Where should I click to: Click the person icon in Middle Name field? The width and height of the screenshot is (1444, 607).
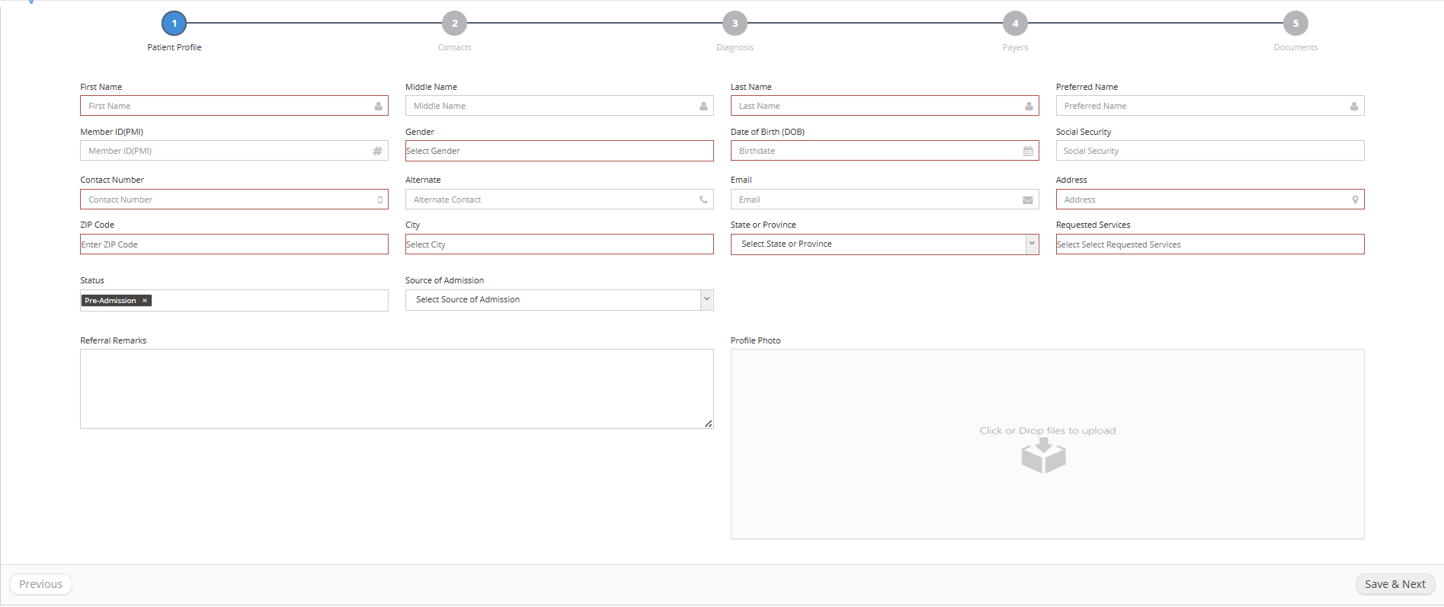pyautogui.click(x=703, y=107)
